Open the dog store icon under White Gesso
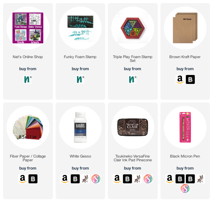Viewport: 213px width, 206px height. click(86, 179)
